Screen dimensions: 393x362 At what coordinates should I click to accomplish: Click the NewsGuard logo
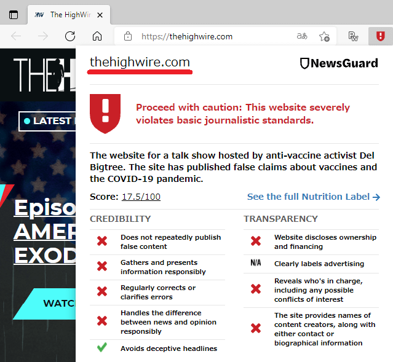tap(339, 63)
